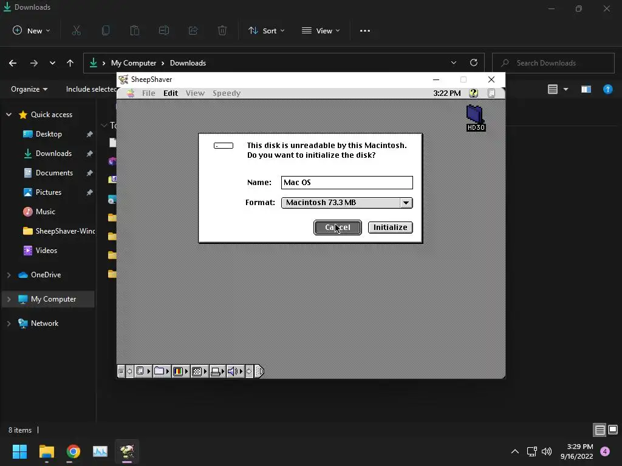Click the Mac OS help balloon icon

pyautogui.click(x=473, y=93)
